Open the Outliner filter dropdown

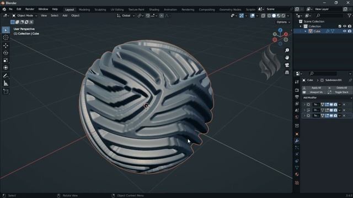pyautogui.click(x=350, y=16)
